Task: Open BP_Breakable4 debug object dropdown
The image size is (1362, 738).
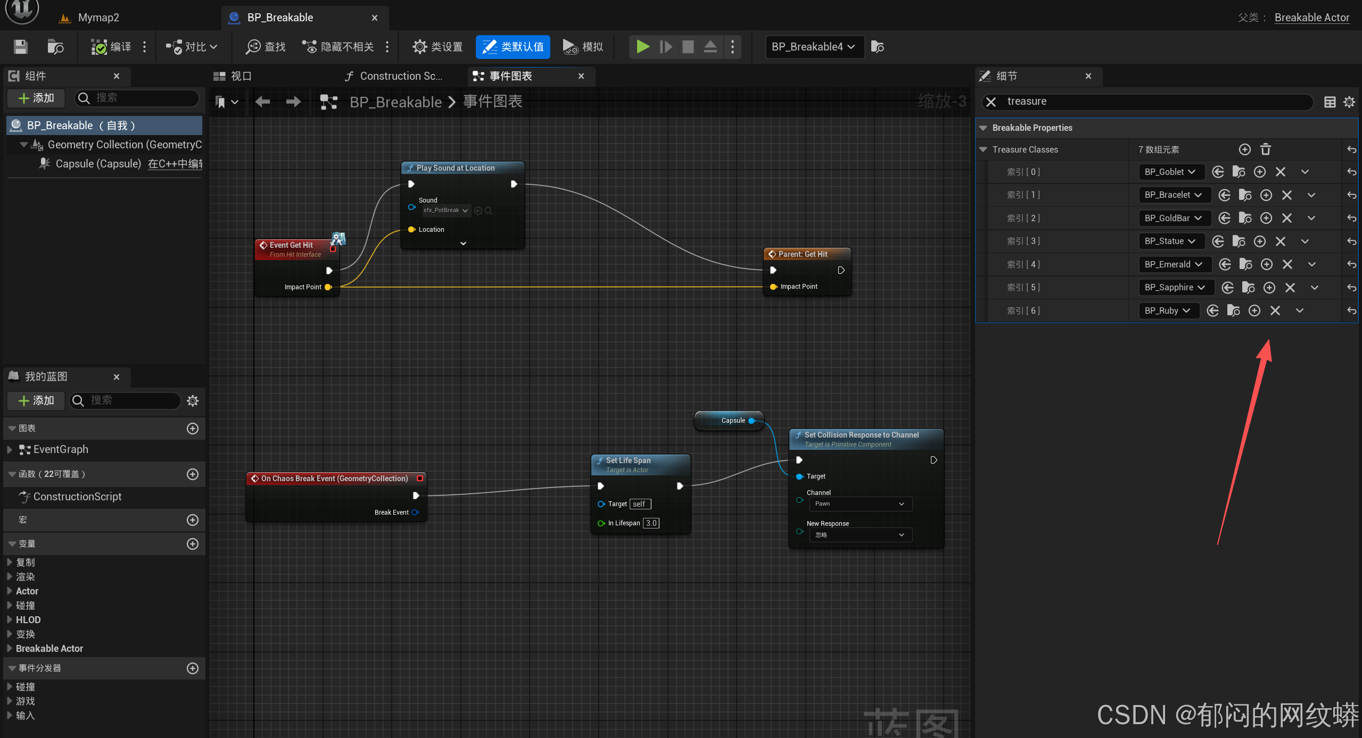Action: (x=813, y=47)
